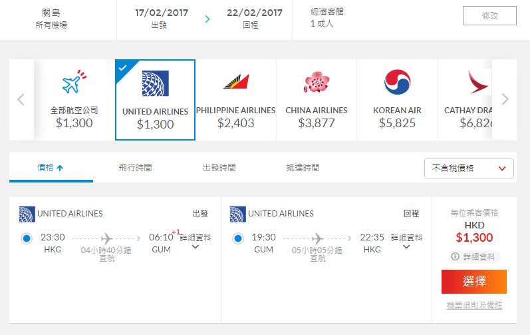This screenshot has height=335, width=530.
Task: Sort results by 抵達時間 tab
Action: tap(303, 168)
